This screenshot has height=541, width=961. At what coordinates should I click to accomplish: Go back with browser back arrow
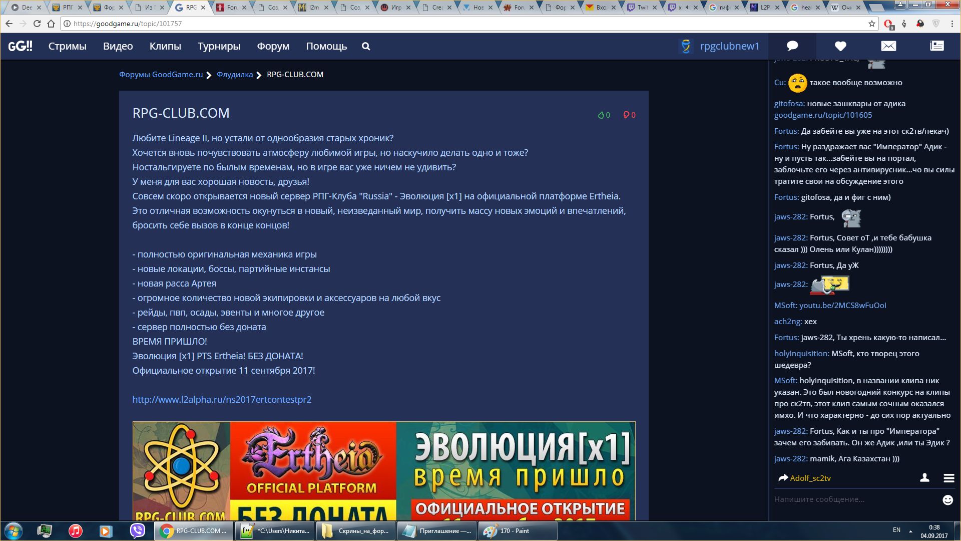tap(9, 24)
